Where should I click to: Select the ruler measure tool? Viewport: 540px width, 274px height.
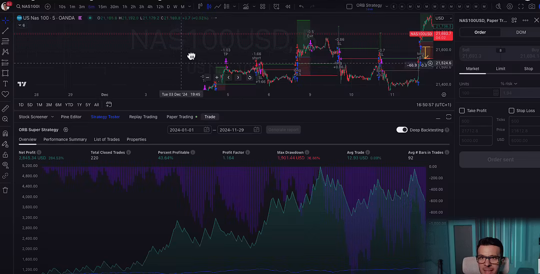click(x=5, y=108)
